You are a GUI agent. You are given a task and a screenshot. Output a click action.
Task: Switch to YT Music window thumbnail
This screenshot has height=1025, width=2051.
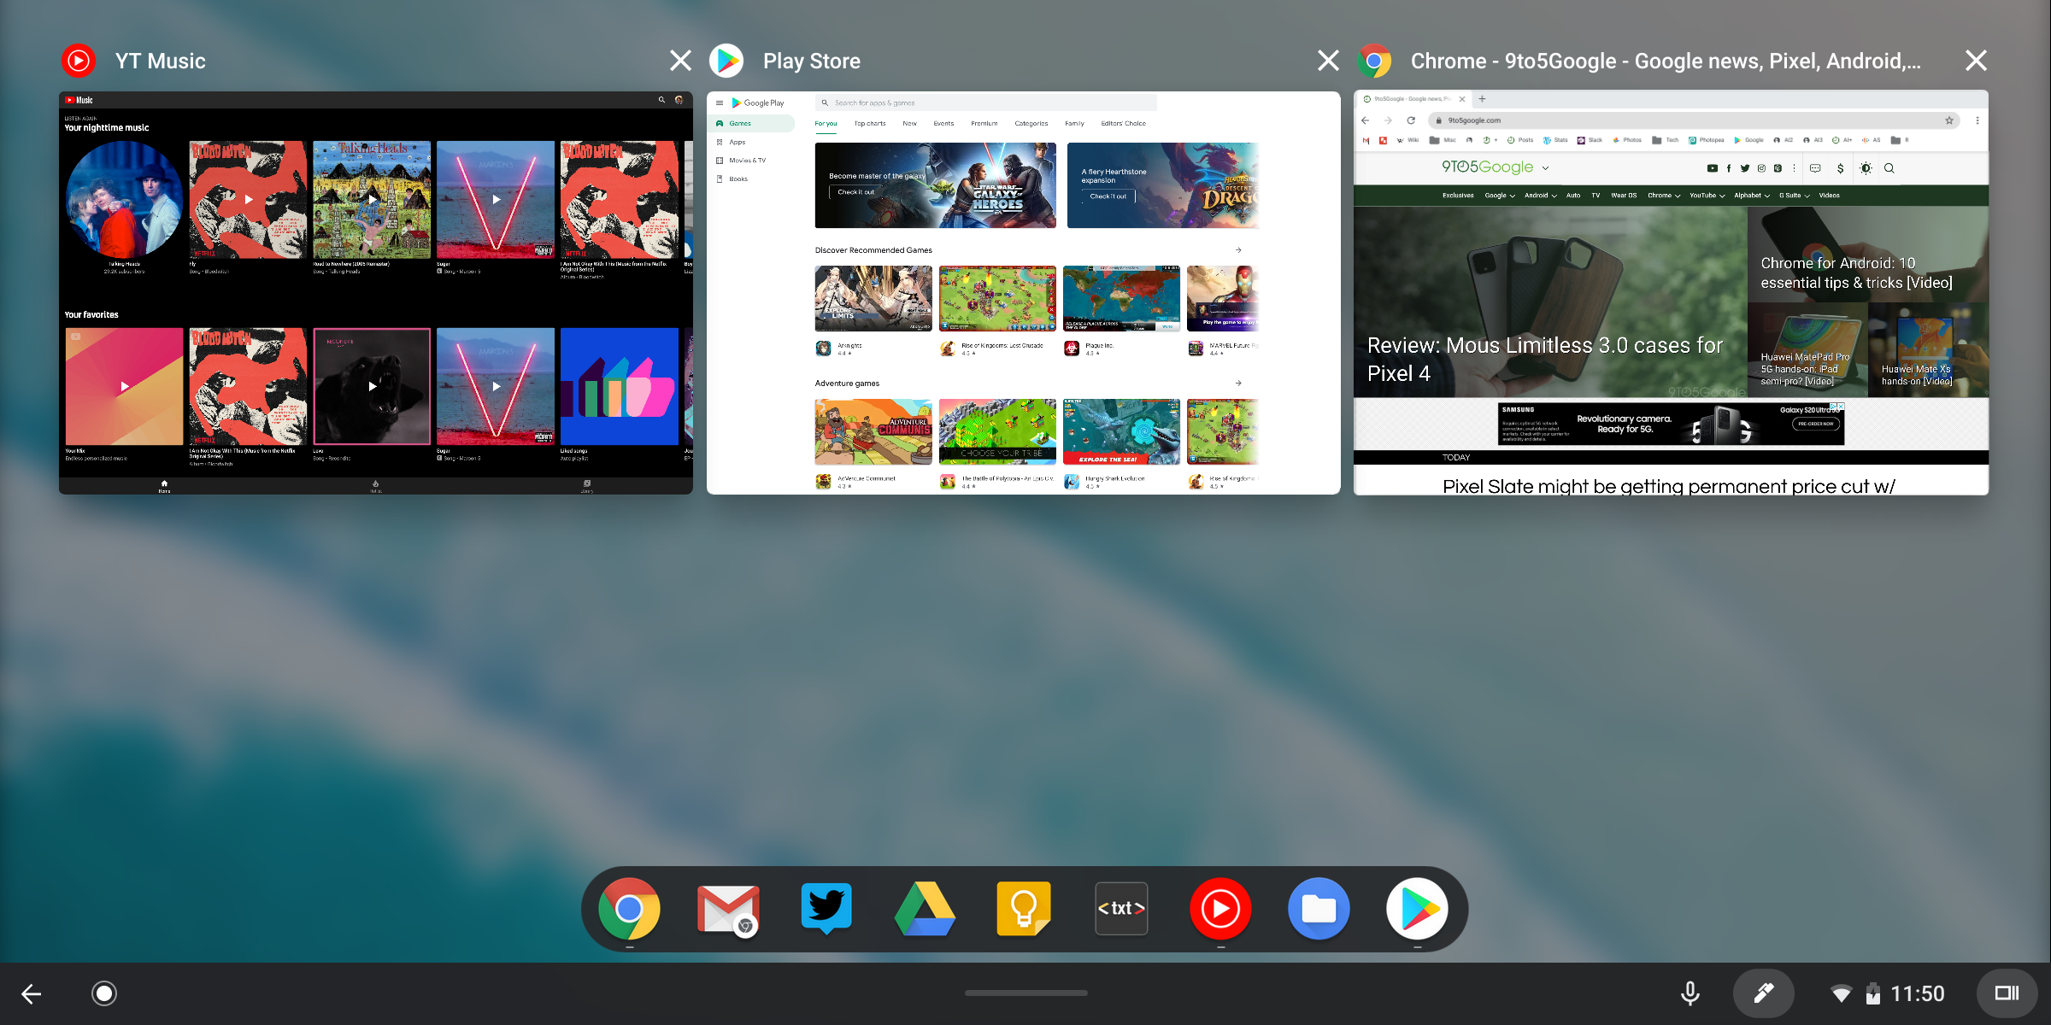coord(376,292)
